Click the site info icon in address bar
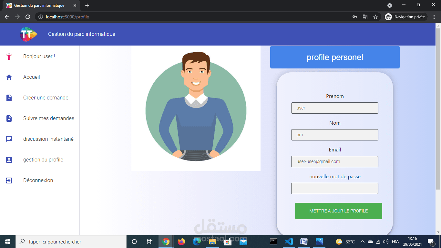 tap(41, 17)
